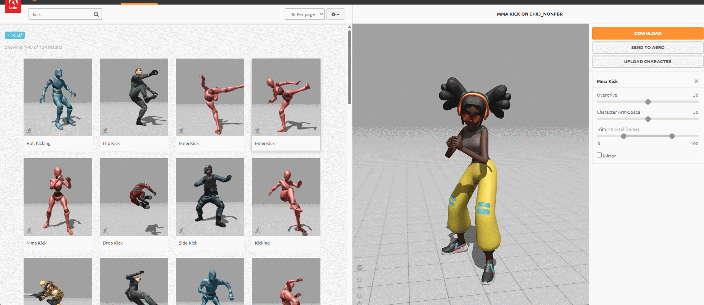Image resolution: width=704 pixels, height=305 pixels.
Task: Select the zoom magnifier icon in viewer
Action: point(360,296)
